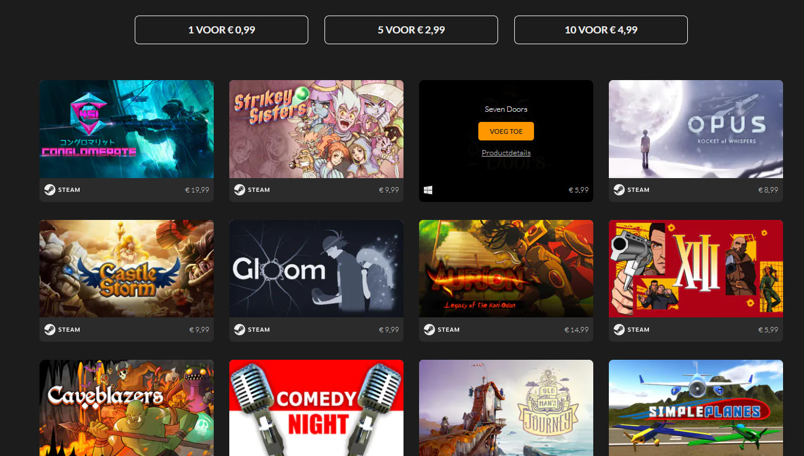
Task: Click the STEAM label under Conglomerate
Action: [x=69, y=190]
